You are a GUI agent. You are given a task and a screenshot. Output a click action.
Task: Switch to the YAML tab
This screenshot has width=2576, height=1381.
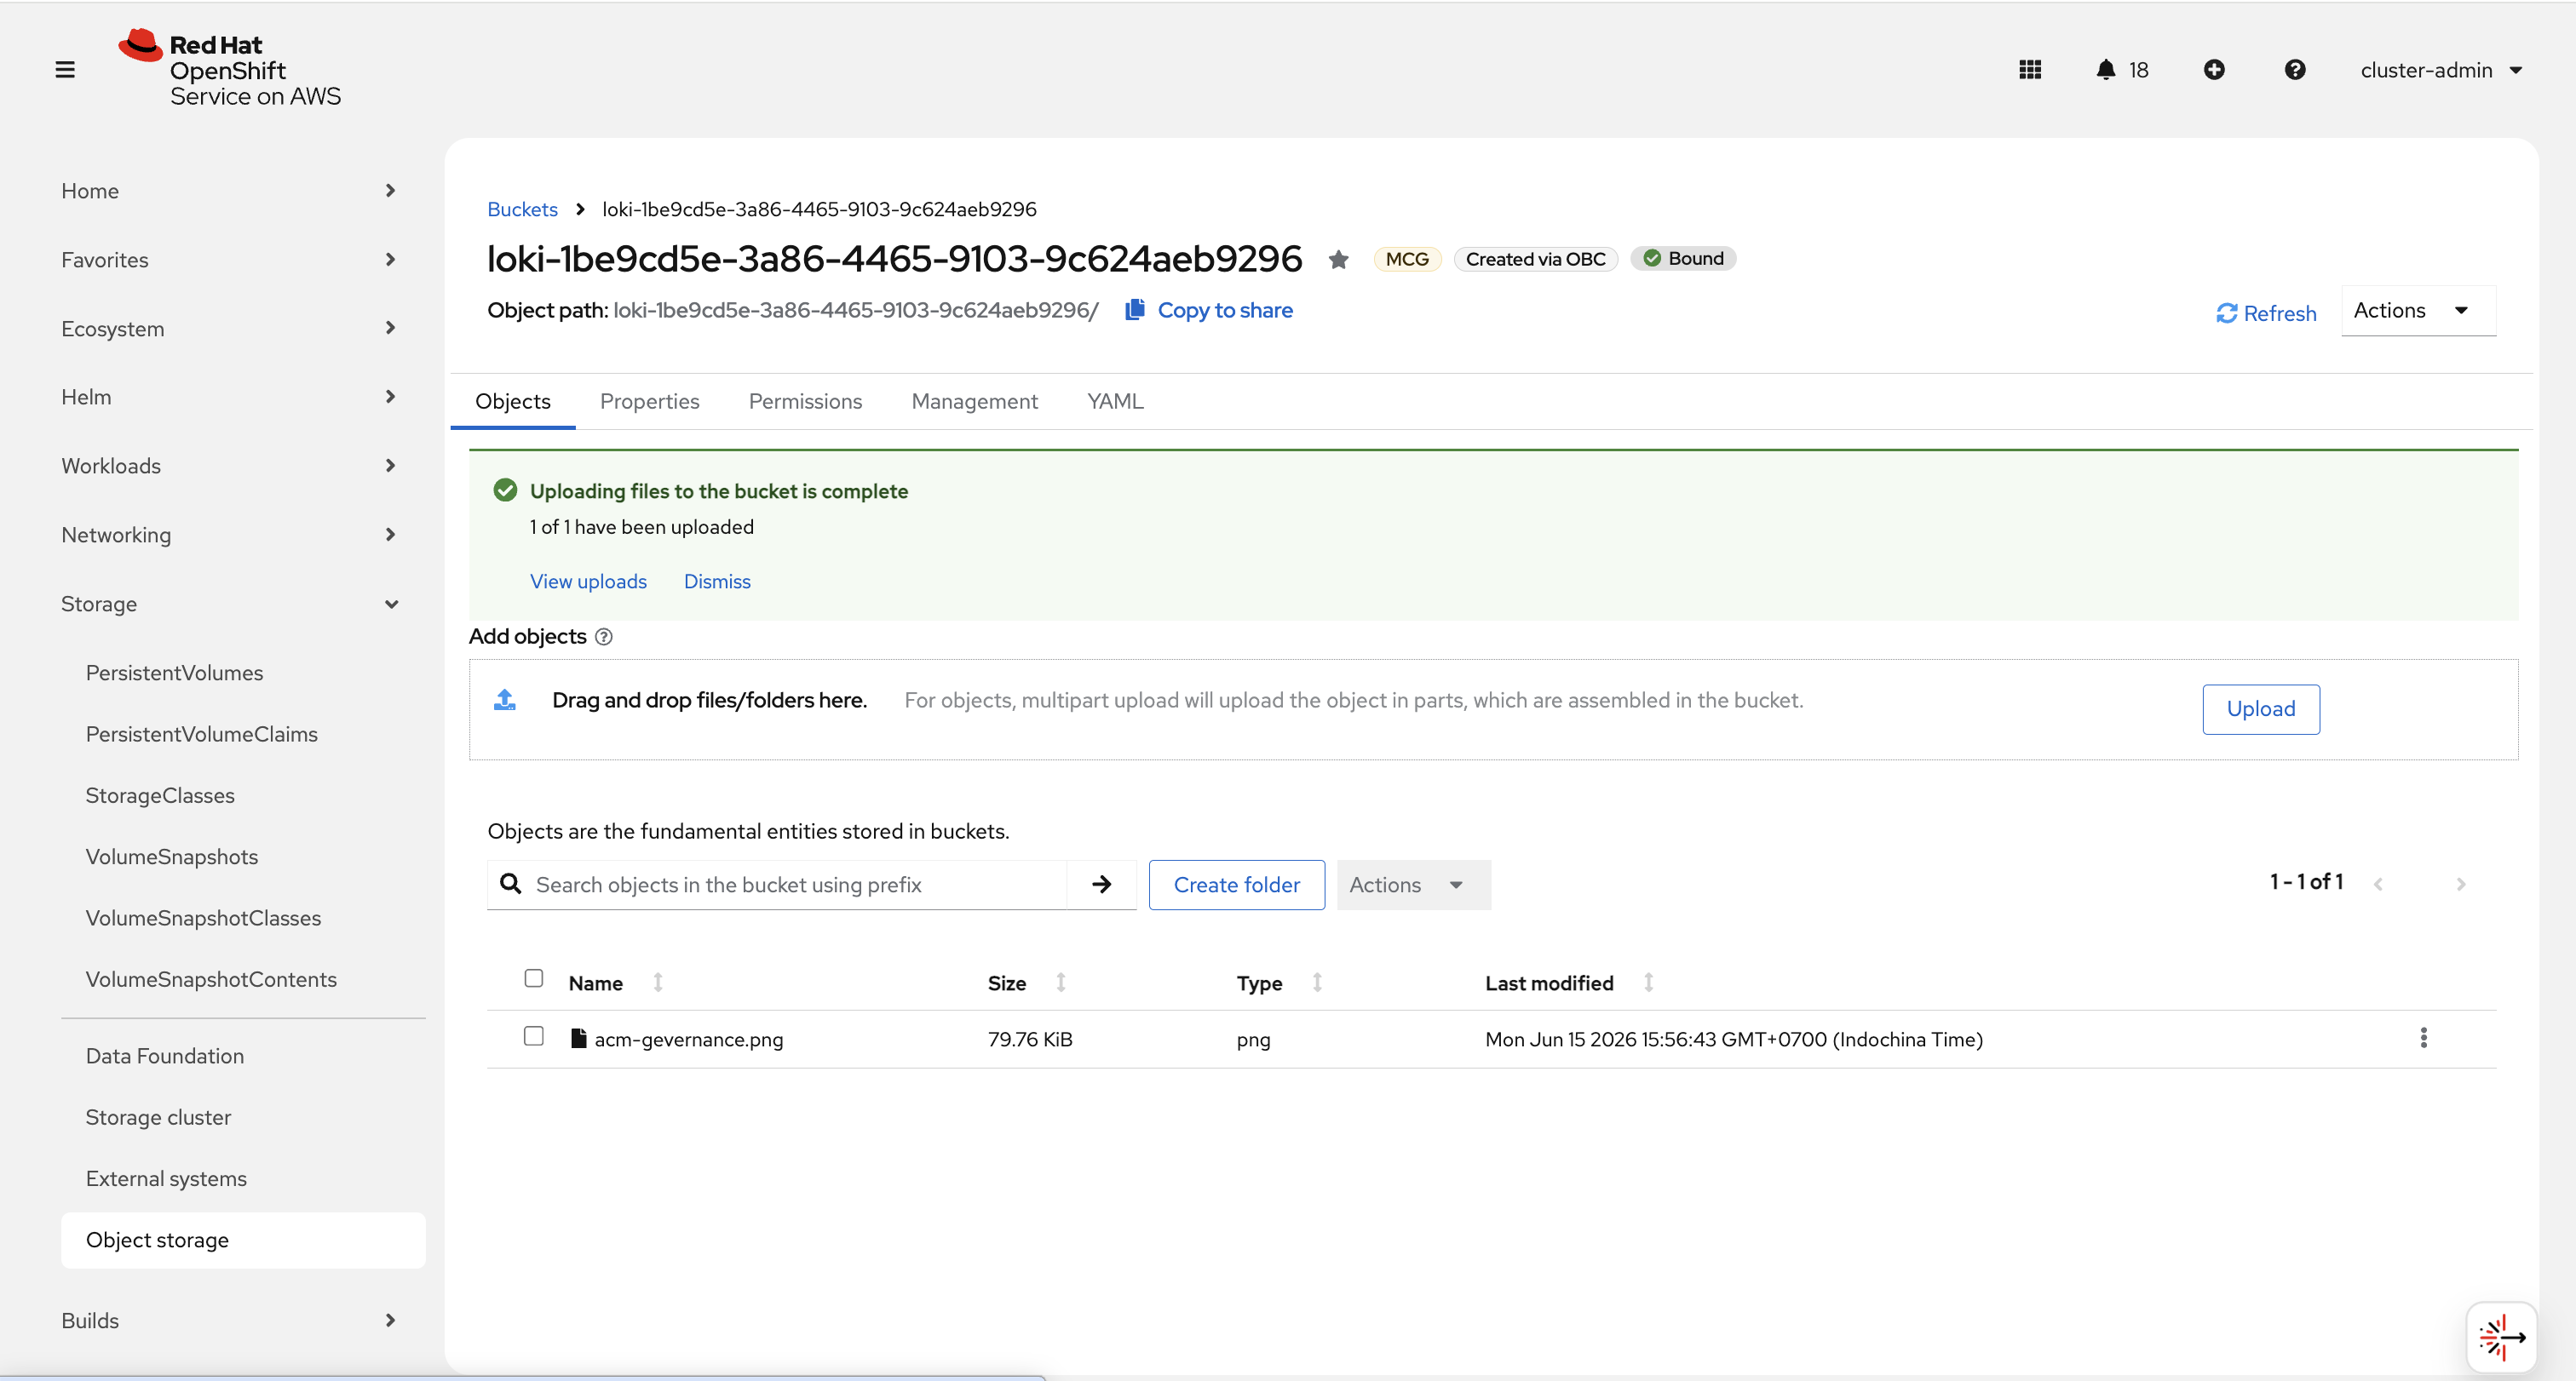[1115, 402]
